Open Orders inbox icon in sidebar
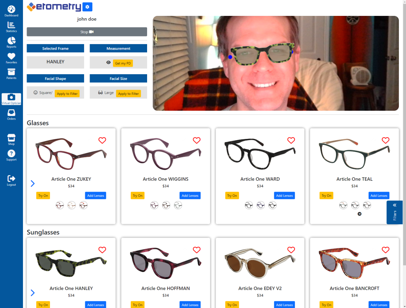This screenshot has height=308, width=406. pyautogui.click(x=11, y=114)
